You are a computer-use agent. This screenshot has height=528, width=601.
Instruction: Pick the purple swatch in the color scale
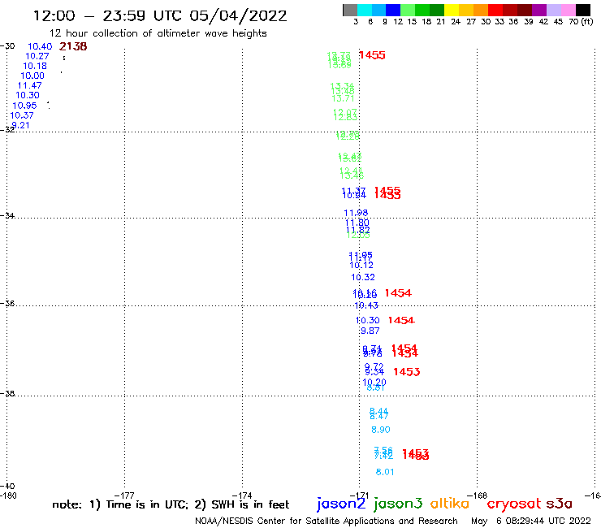tap(539, 10)
